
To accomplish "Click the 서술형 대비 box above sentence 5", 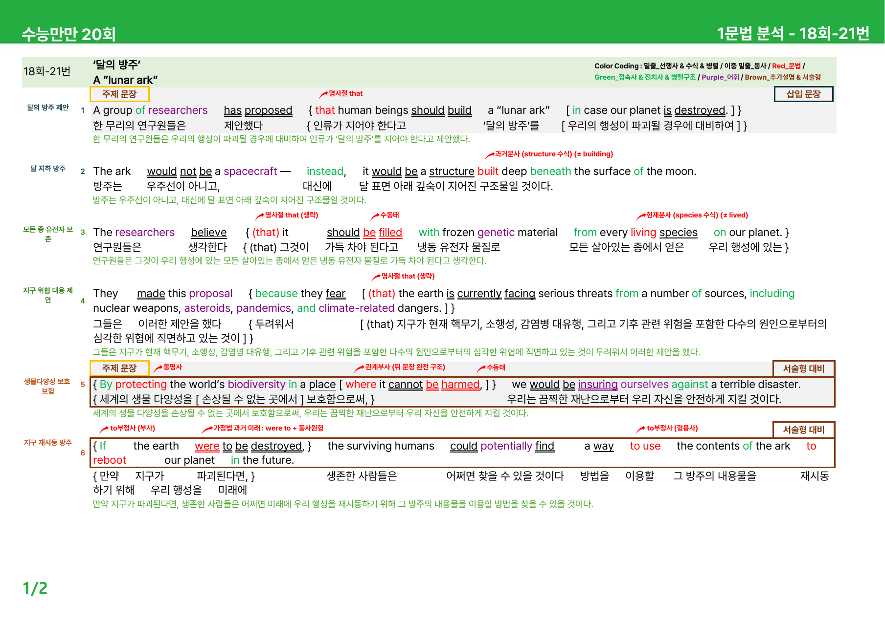I will pyautogui.click(x=804, y=368).
